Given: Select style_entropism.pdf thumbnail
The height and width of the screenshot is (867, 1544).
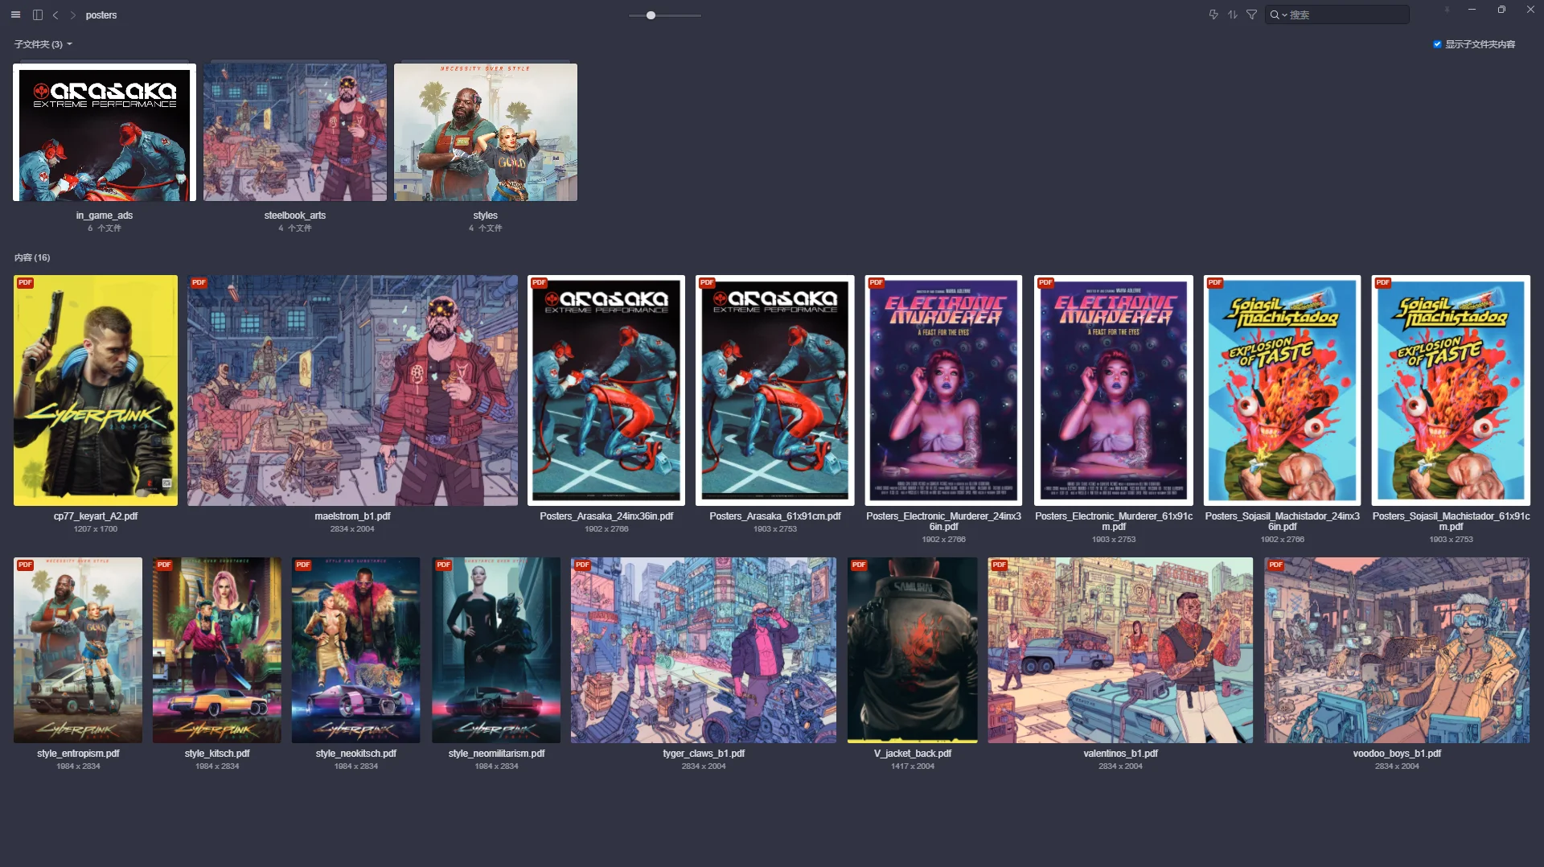Looking at the screenshot, I should coord(78,650).
